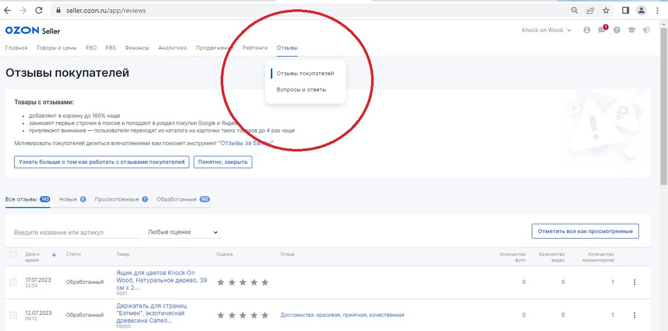Open FBS menu item

pyautogui.click(x=111, y=48)
